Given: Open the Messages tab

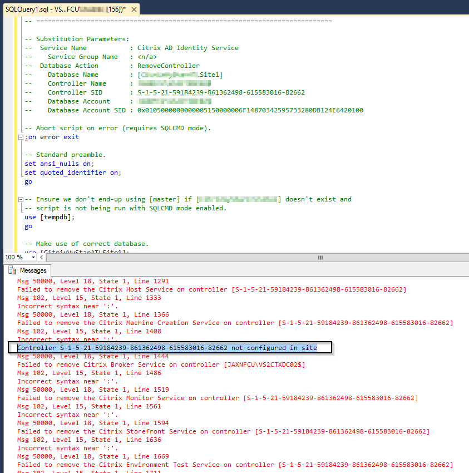Looking at the screenshot, I should [x=27, y=270].
